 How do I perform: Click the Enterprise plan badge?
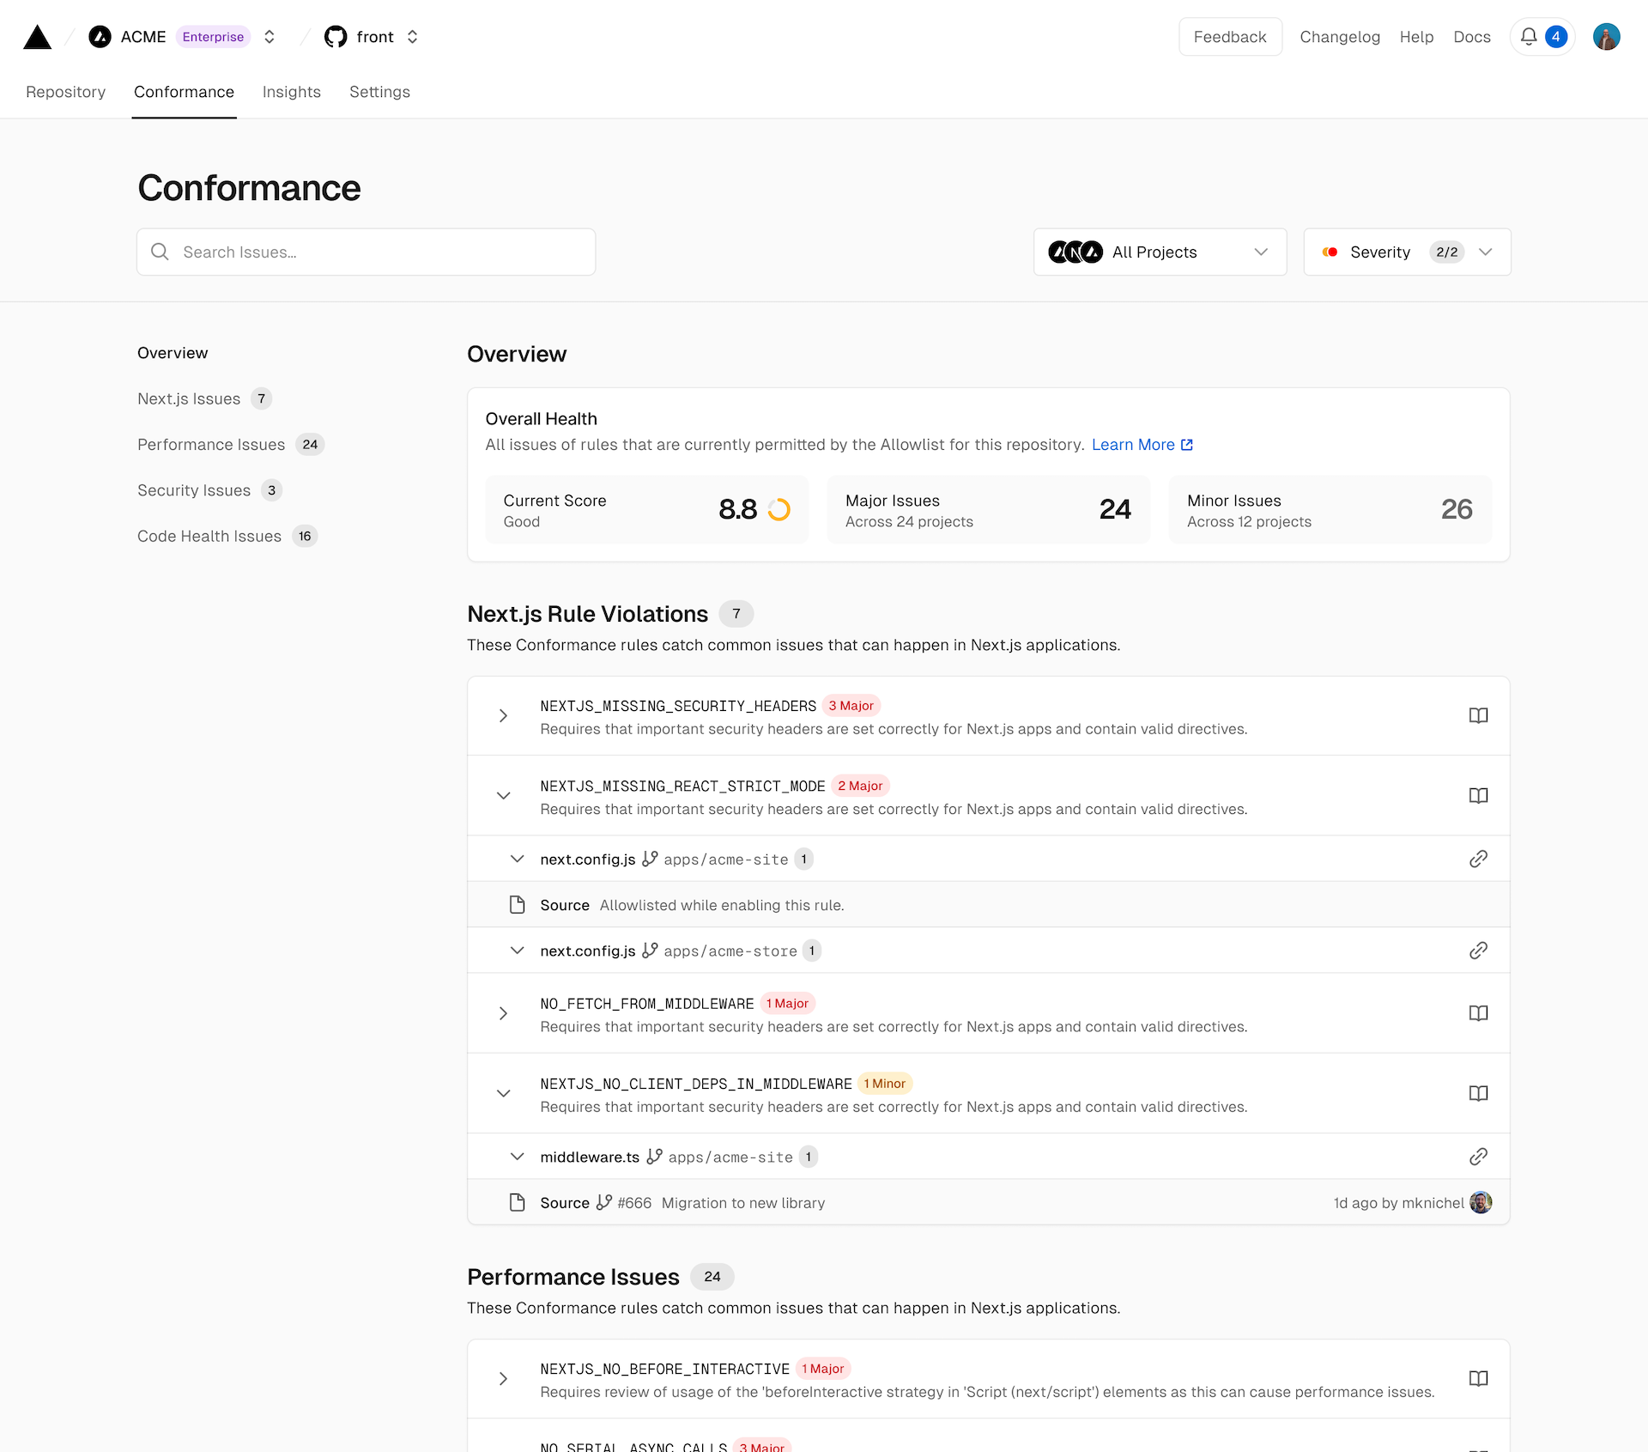click(213, 37)
